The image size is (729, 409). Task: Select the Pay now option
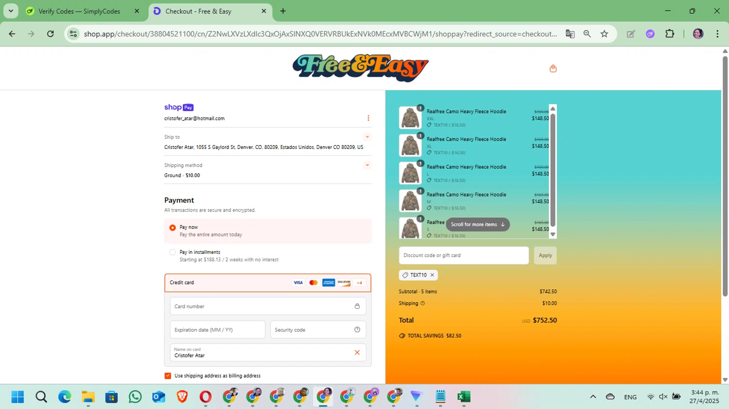click(x=173, y=228)
